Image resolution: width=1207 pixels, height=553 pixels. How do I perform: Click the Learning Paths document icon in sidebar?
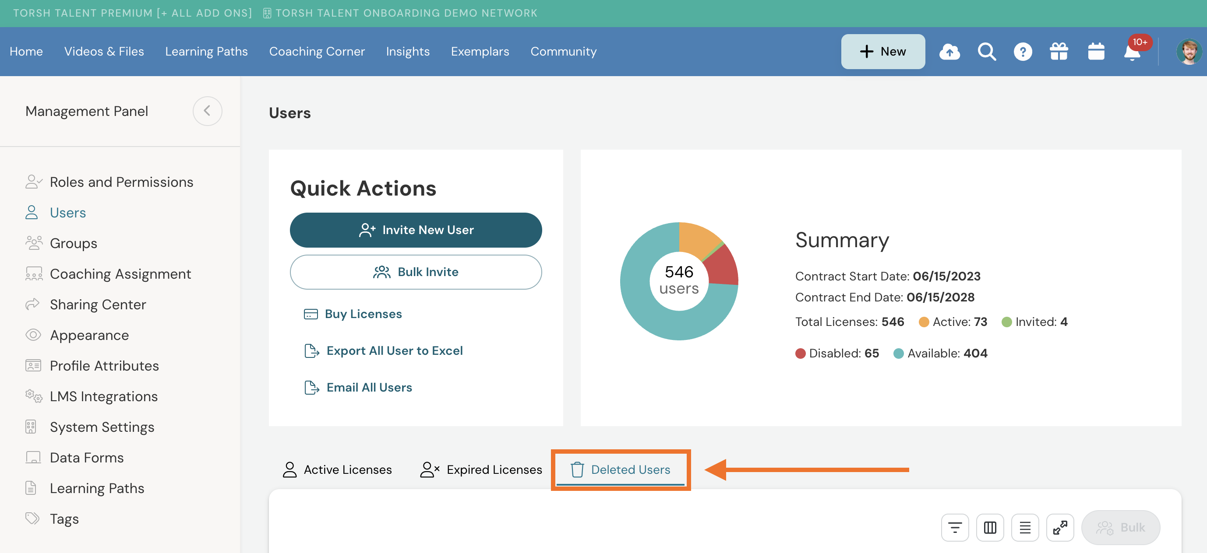point(31,488)
